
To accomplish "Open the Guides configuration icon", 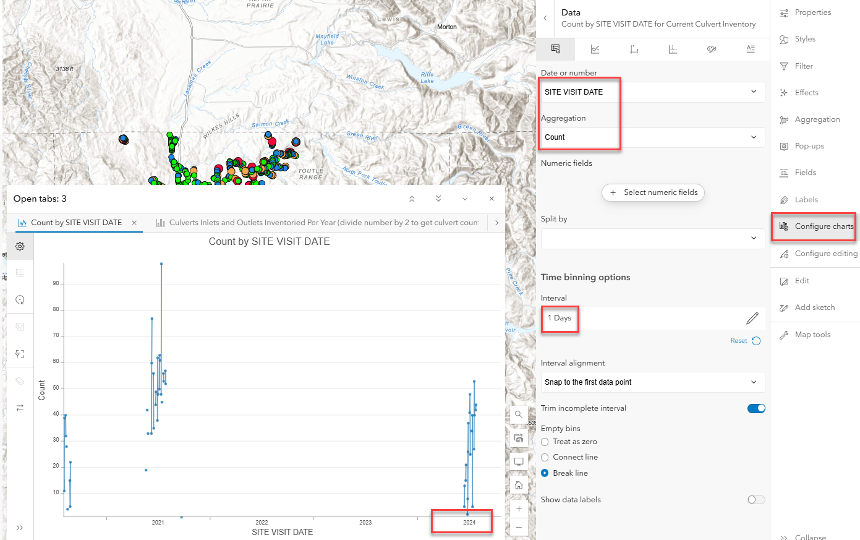I will (x=673, y=49).
